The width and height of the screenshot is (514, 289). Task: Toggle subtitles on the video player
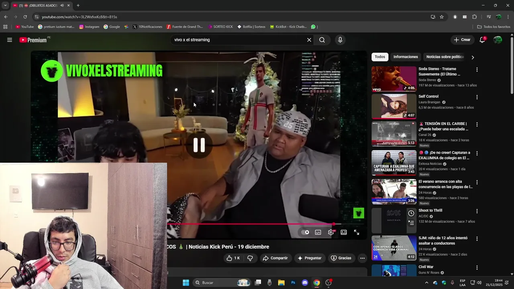pos(318,232)
